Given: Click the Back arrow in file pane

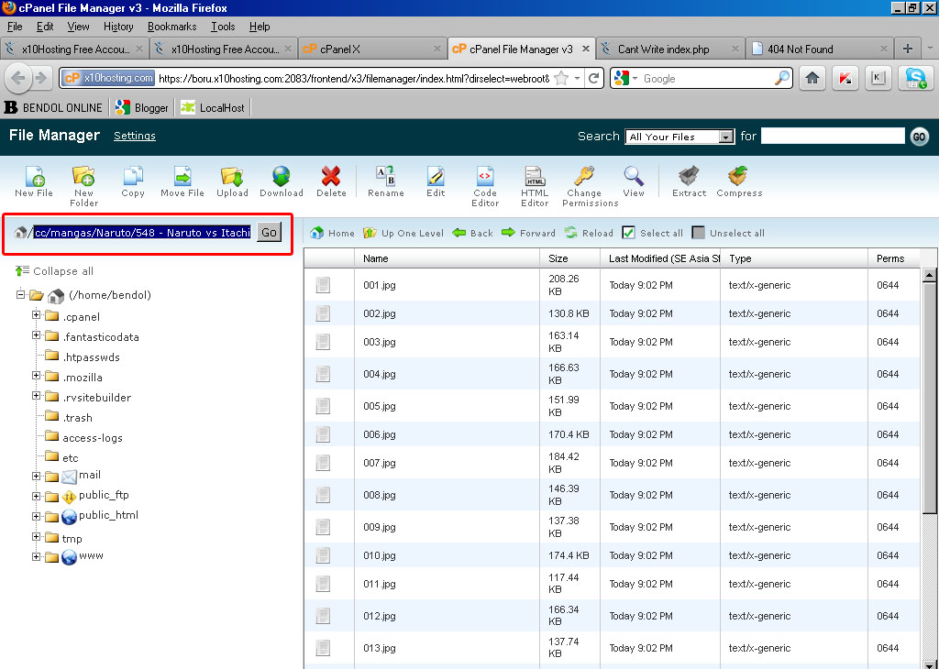Looking at the screenshot, I should tap(472, 233).
